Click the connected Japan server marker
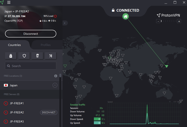The width and height of the screenshot is (187, 127). coord(167,66)
